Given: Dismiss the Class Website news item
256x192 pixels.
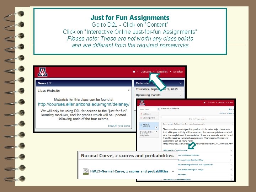Looking at the screenshot, I should (128, 90).
